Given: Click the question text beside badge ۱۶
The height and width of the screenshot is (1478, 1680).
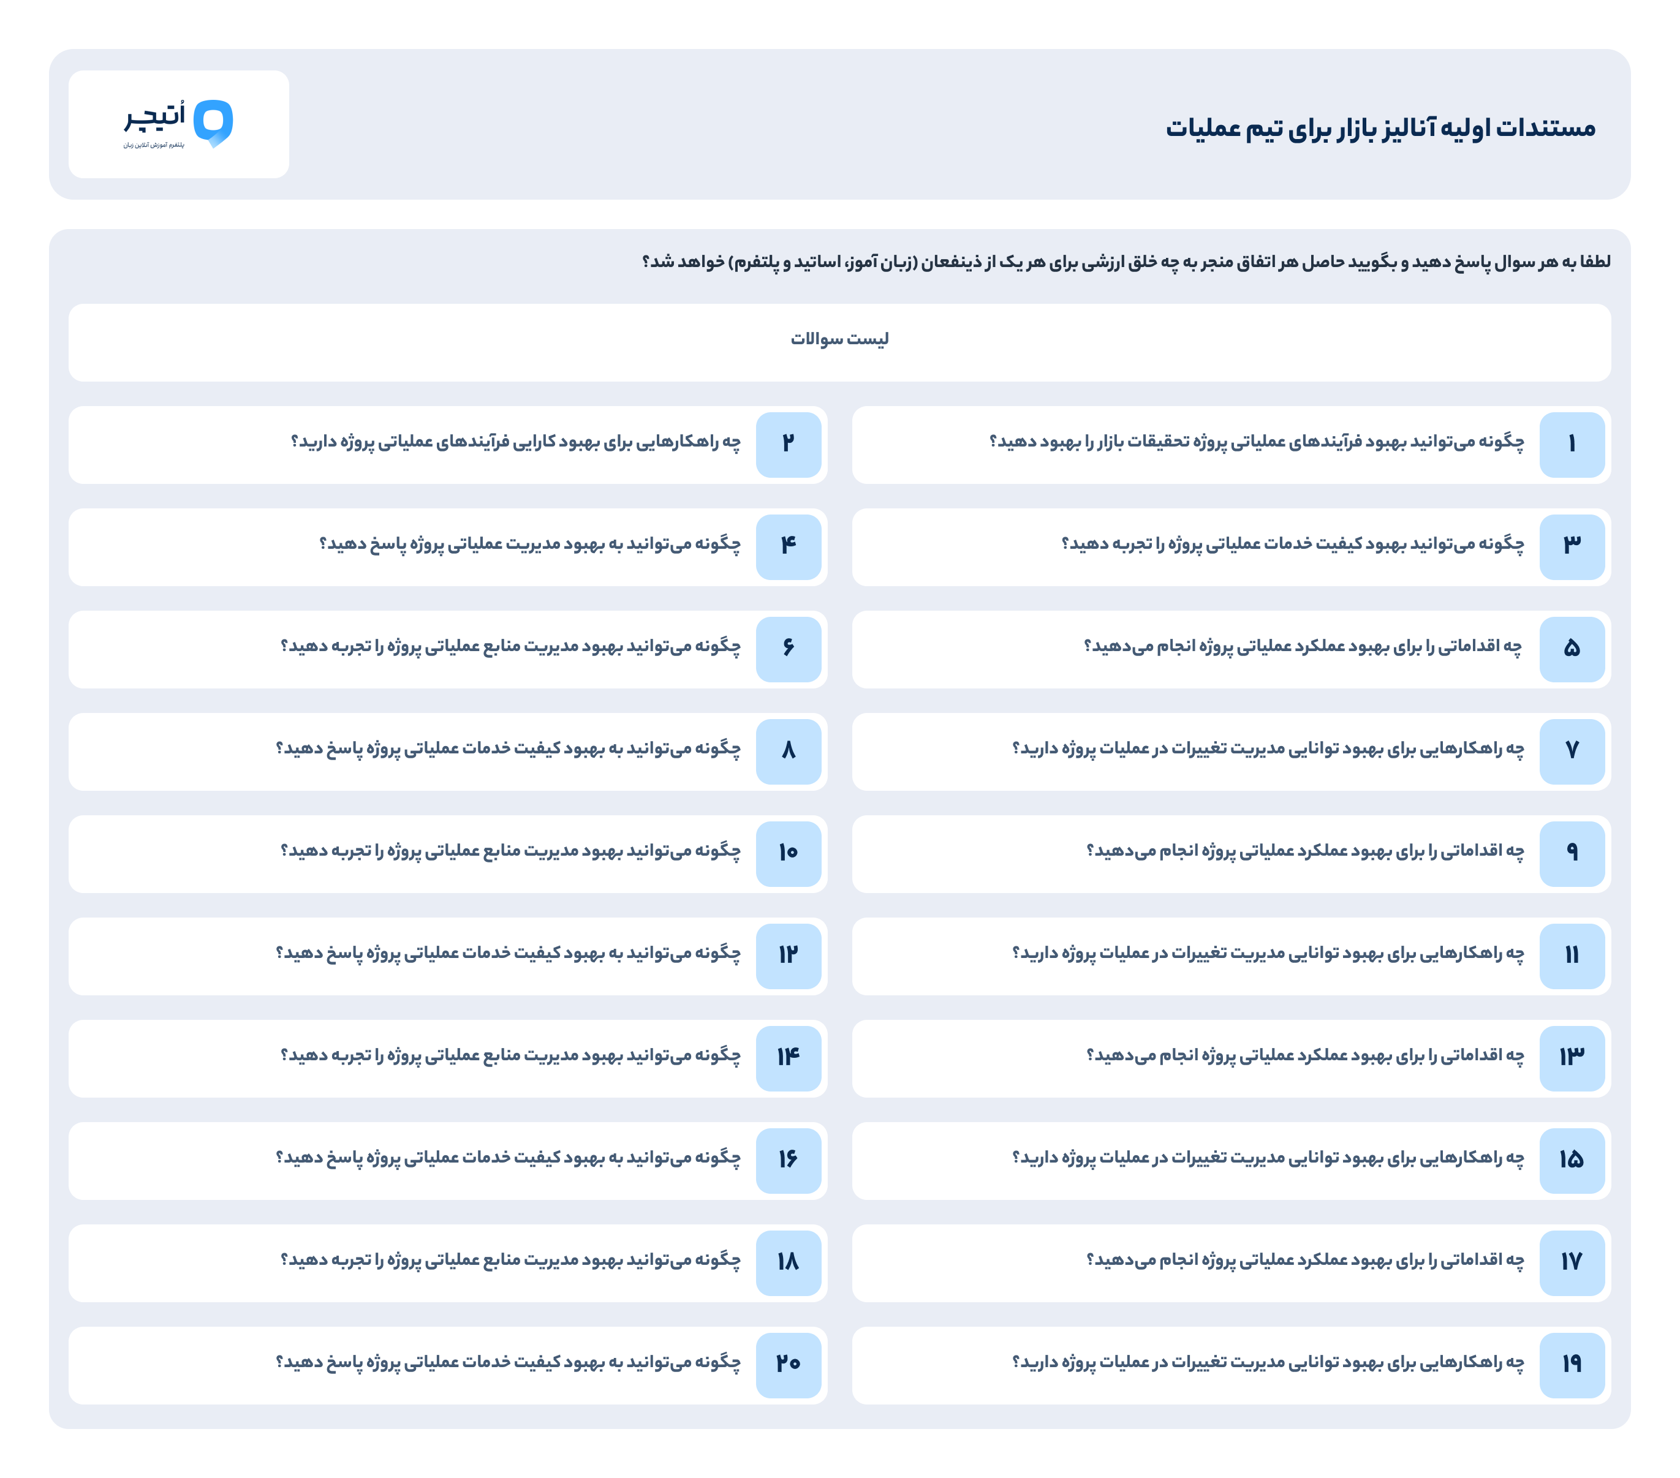Looking at the screenshot, I should coord(508,1158).
